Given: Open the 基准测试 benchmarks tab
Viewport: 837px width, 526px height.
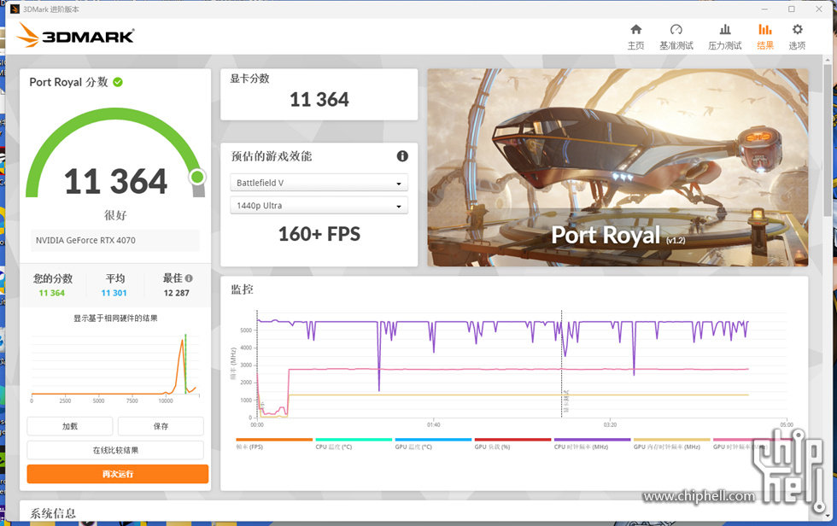Looking at the screenshot, I should (676, 37).
